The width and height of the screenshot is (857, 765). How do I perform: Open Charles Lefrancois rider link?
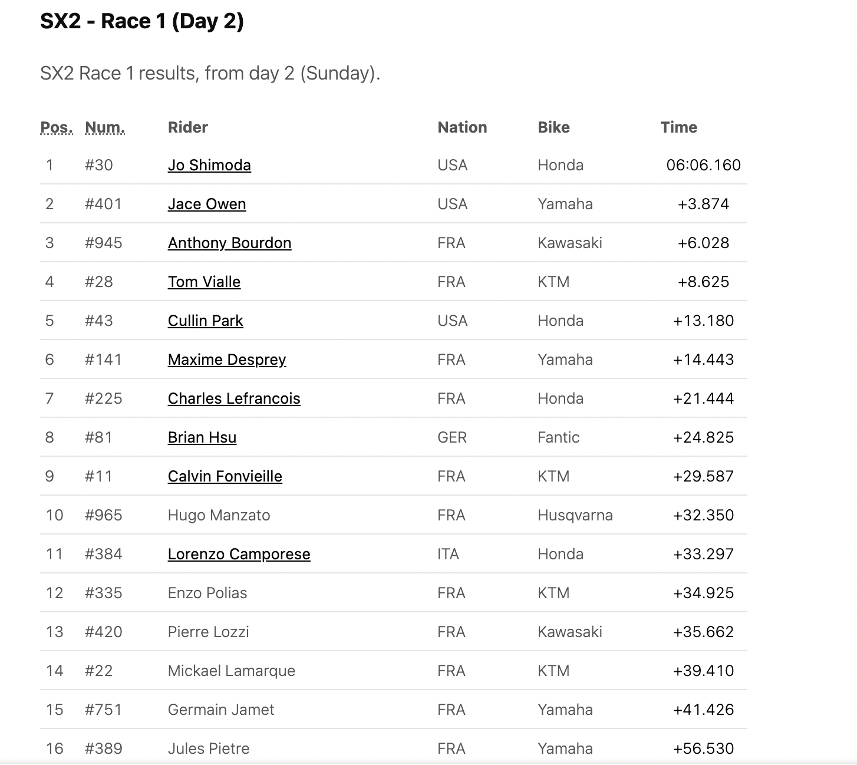234,398
